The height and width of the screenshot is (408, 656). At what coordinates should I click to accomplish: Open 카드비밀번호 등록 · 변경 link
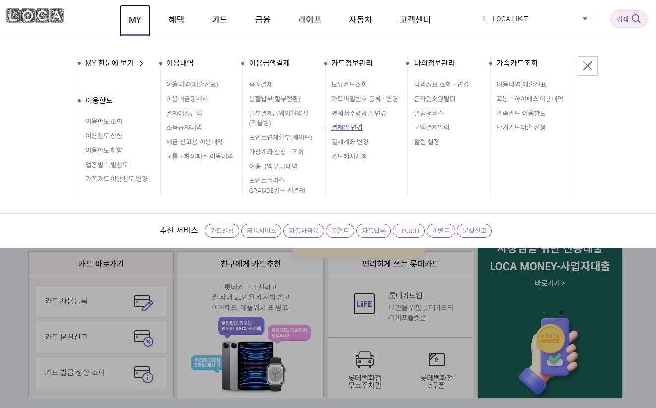(365, 99)
